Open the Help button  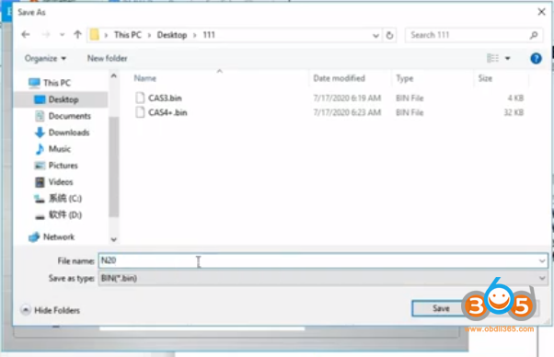click(536, 58)
